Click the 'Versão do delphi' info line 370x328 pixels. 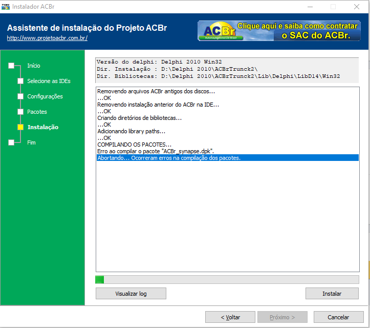pyautogui.click(x=159, y=62)
